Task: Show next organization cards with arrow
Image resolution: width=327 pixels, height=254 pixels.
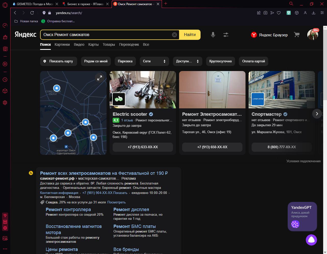Action: [x=317, y=114]
